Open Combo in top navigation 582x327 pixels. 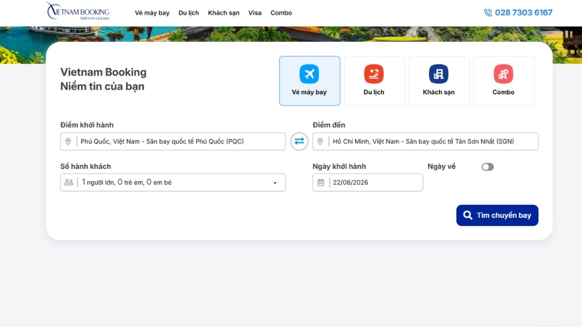281,13
